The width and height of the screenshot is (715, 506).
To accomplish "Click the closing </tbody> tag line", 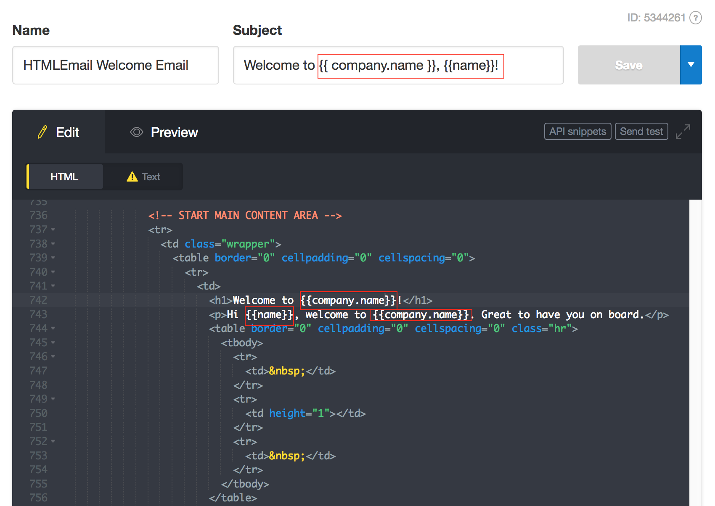I will click(245, 484).
